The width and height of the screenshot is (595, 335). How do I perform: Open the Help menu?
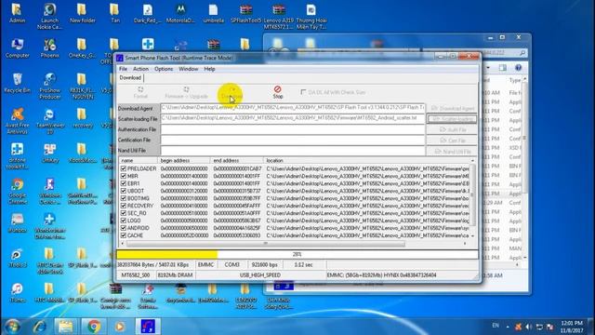[209, 69]
